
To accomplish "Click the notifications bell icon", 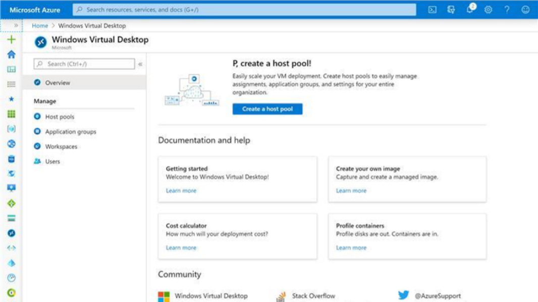I will (x=470, y=10).
